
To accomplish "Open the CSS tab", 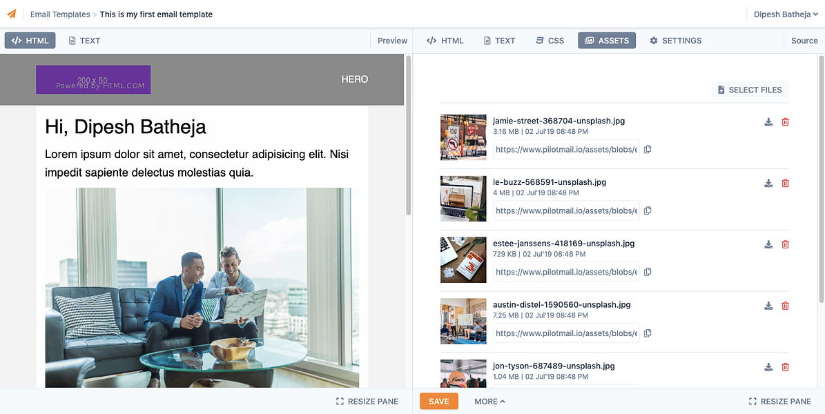I will click(x=550, y=41).
